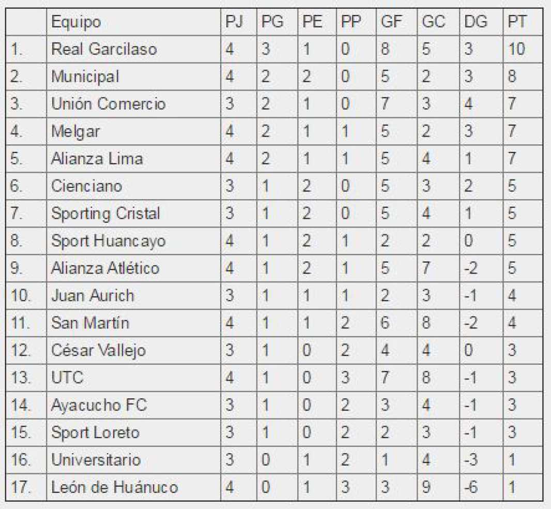Select Sporting Cristal team name
Image resolution: width=551 pixels, height=509 pixels.
coord(105,214)
